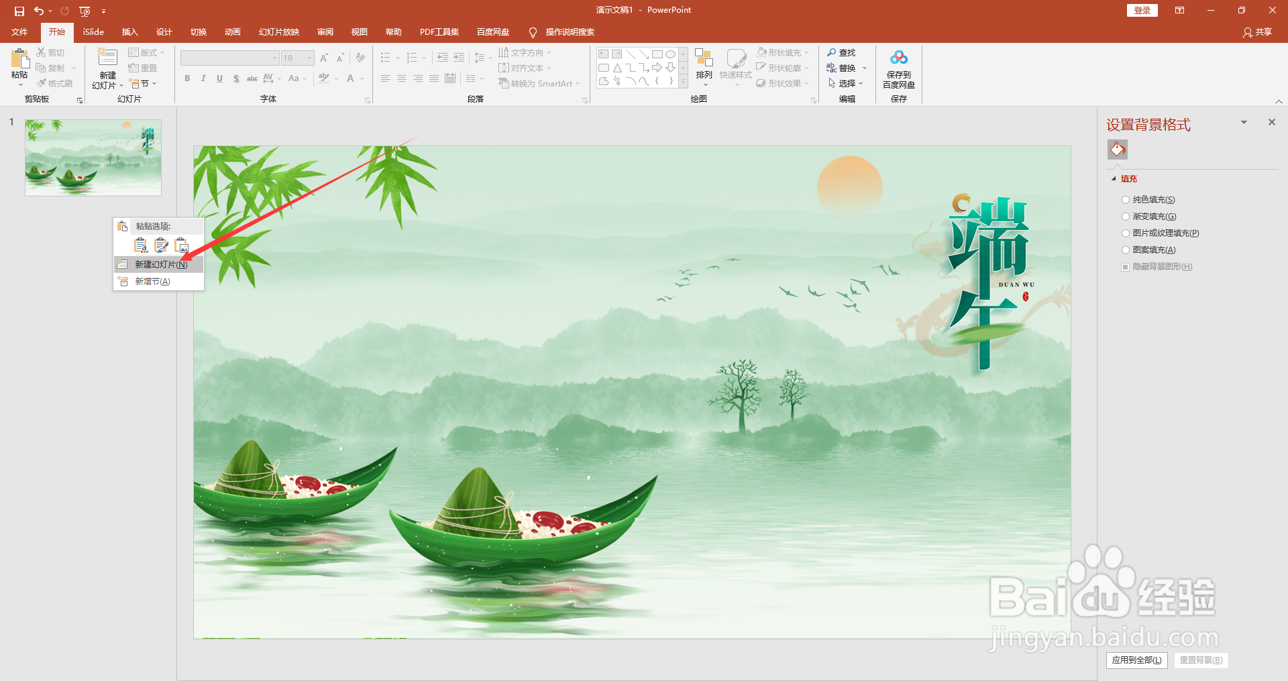Switch to the 设计 Design tab
The image size is (1288, 681).
pos(164,32)
